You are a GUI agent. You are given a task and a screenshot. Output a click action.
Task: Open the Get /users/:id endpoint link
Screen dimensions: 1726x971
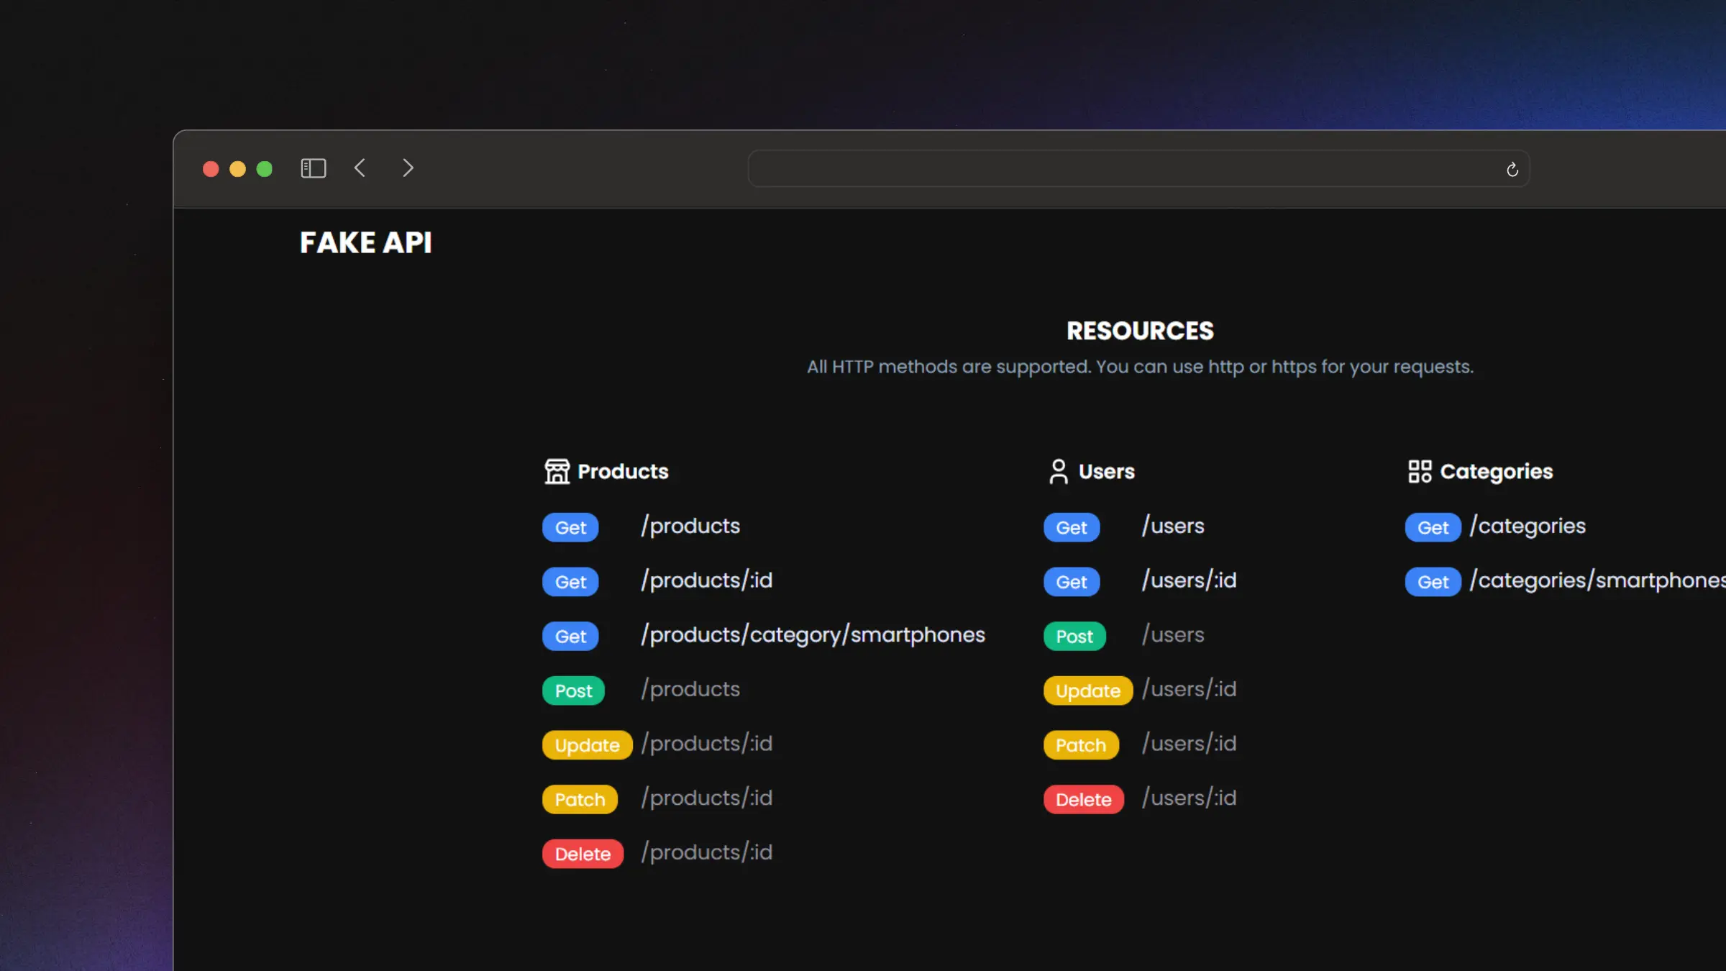tap(1190, 580)
